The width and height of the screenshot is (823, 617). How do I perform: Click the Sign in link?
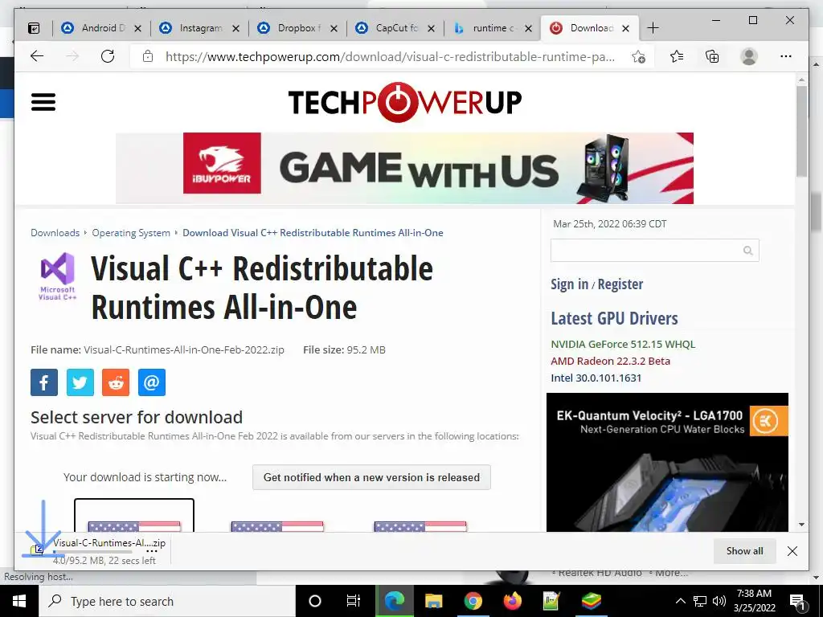(570, 284)
